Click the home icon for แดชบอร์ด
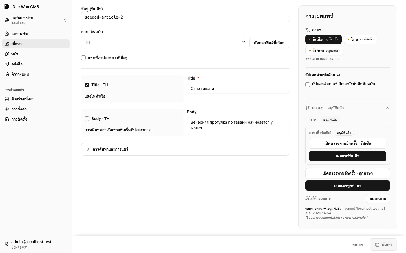Image resolution: width=406 pixels, height=253 pixels. pos(7,34)
